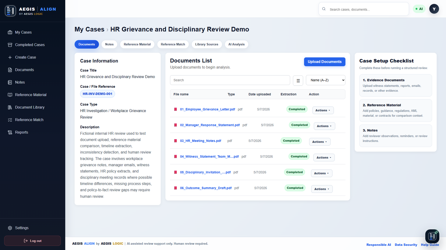This screenshot has width=446, height=250.
Task: Open Actions menu for 05_Disciplinary_Invitation file
Action: point(322,173)
